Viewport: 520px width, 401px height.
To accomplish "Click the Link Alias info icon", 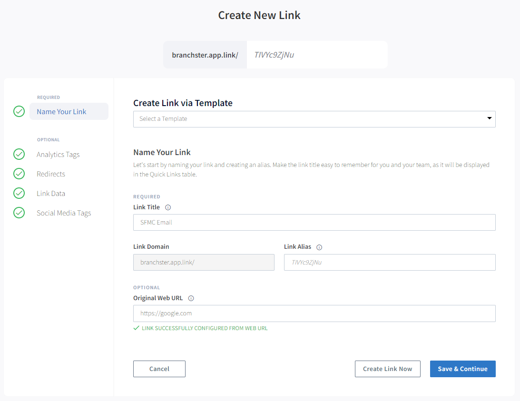I will (x=319, y=247).
